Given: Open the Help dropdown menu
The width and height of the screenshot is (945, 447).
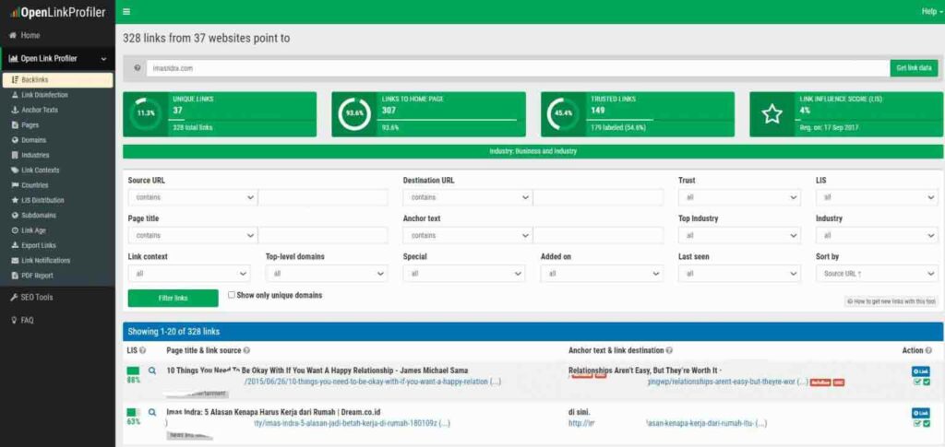Looking at the screenshot, I should (930, 11).
